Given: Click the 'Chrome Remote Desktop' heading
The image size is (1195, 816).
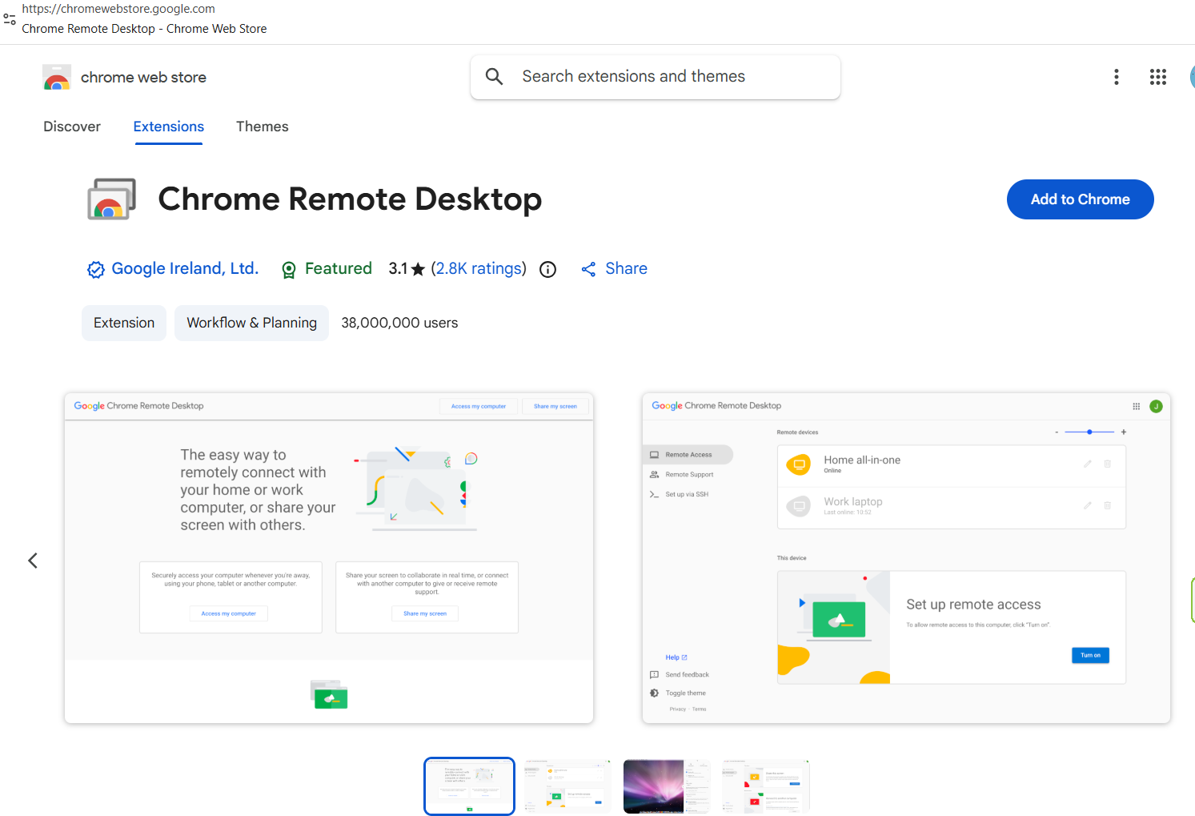Looking at the screenshot, I should tap(351, 199).
